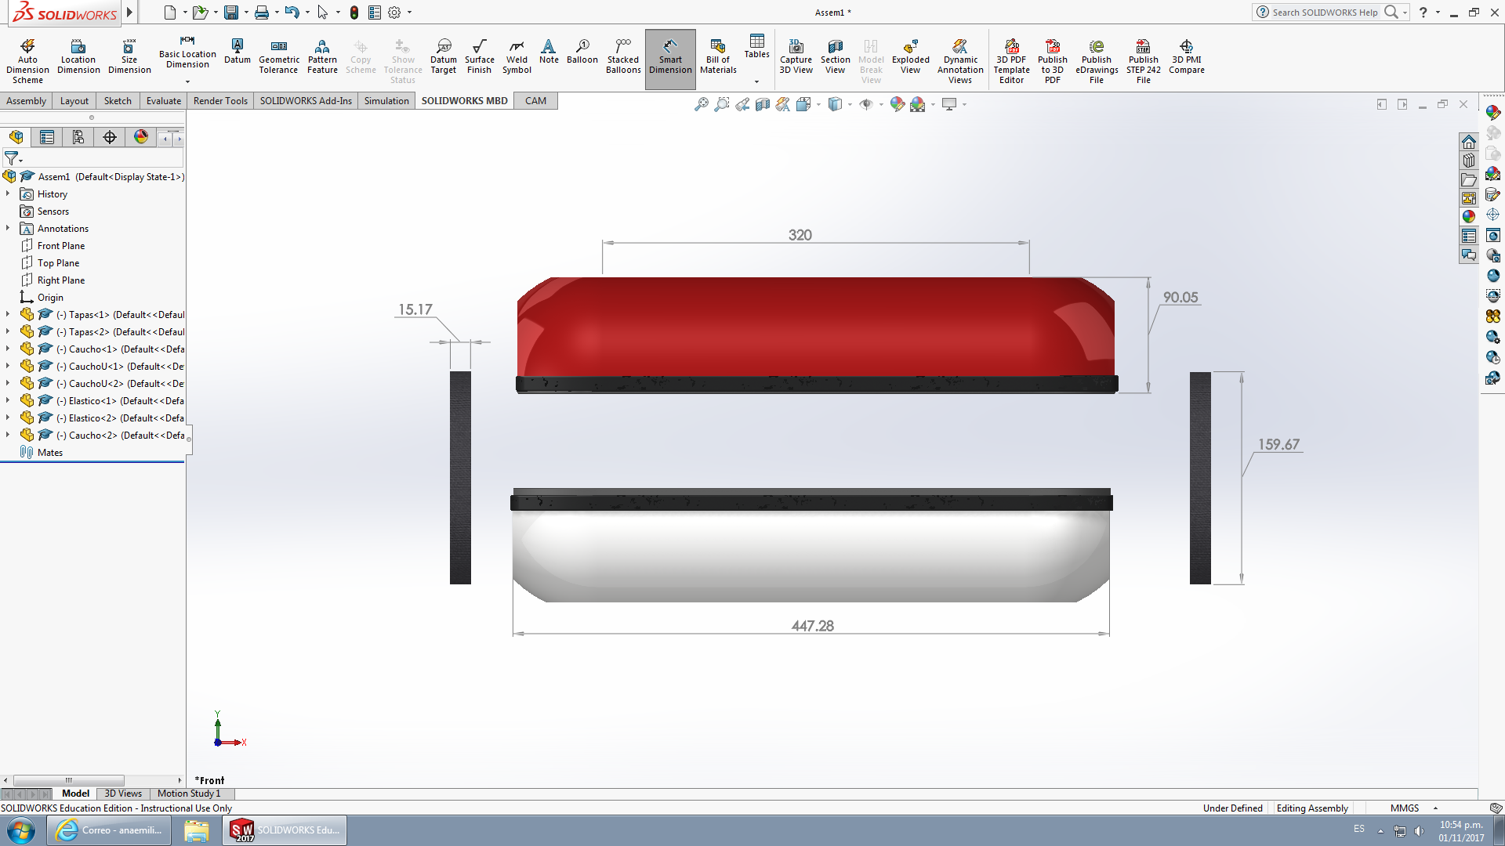Open Tables dropdown

click(756, 81)
